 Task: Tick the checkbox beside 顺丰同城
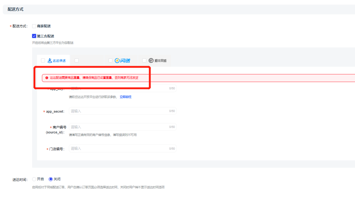[144, 61]
